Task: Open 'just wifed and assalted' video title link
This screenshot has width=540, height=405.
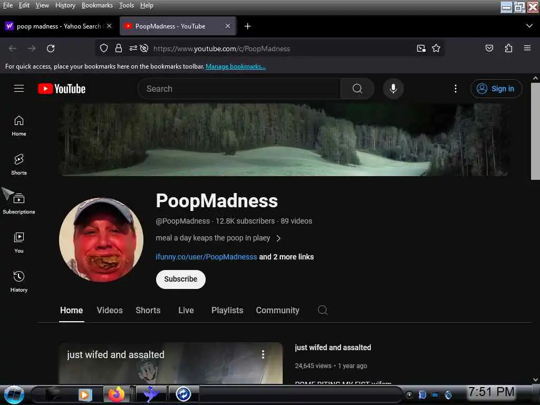Action: coord(333,348)
